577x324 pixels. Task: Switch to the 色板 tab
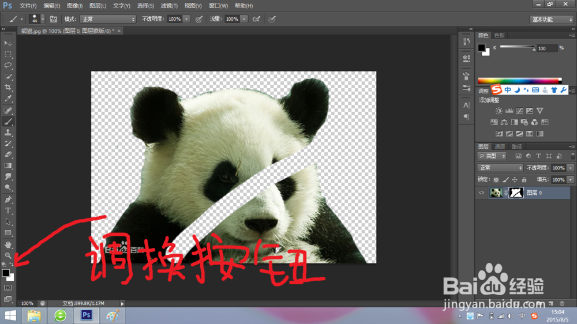(499, 35)
